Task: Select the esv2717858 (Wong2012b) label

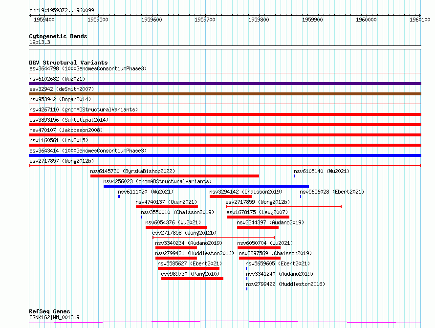Action: click(x=184, y=233)
